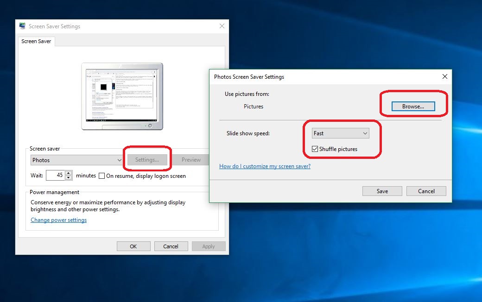Uncheck Shuffle pictures
Image resolution: width=482 pixels, height=302 pixels.
pos(315,149)
